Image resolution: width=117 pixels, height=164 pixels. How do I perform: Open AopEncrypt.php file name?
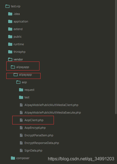click(35, 128)
